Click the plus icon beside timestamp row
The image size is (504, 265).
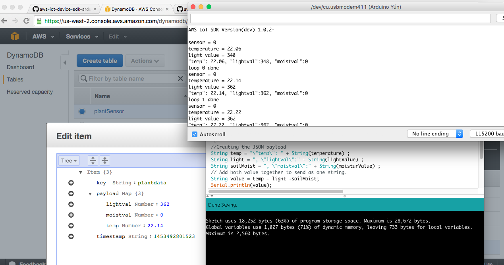click(71, 236)
